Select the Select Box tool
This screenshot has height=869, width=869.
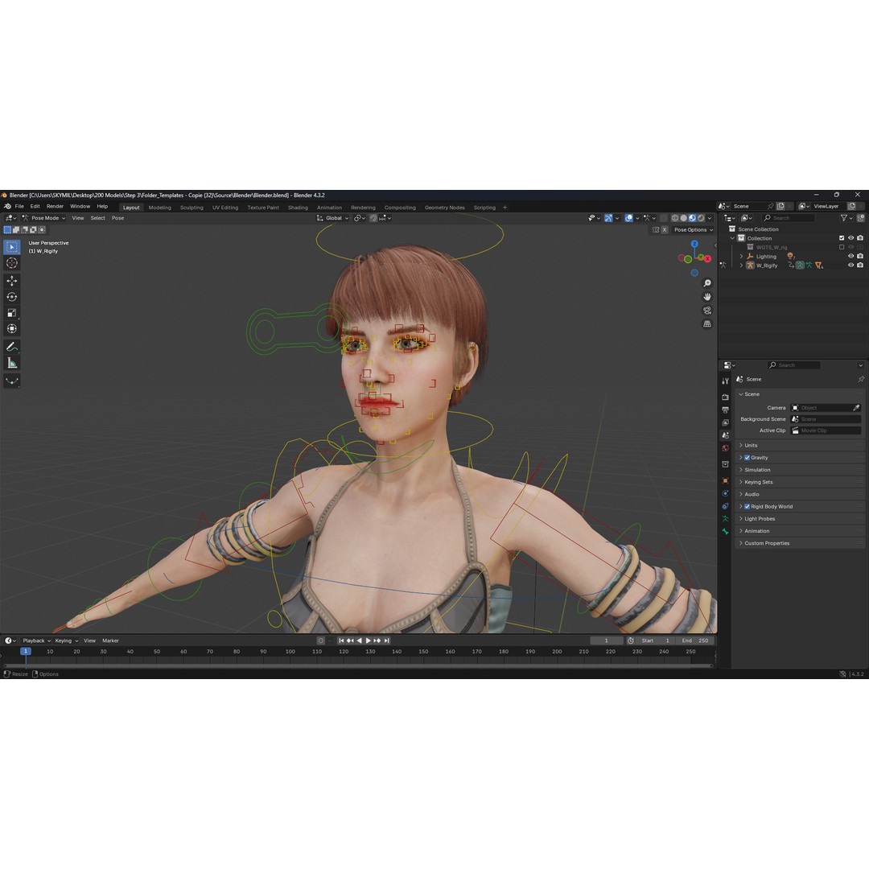point(11,247)
